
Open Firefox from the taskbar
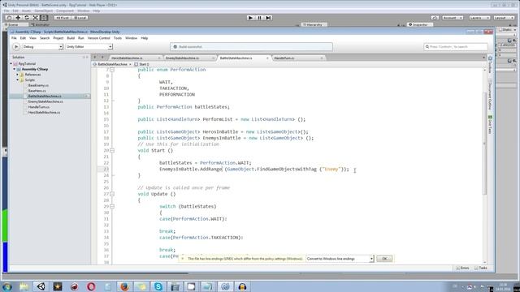pyautogui.click(x=124, y=286)
